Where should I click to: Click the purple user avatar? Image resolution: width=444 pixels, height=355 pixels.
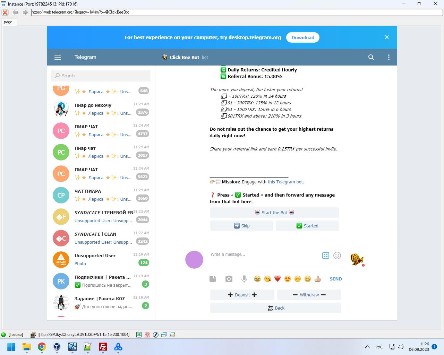point(194,260)
